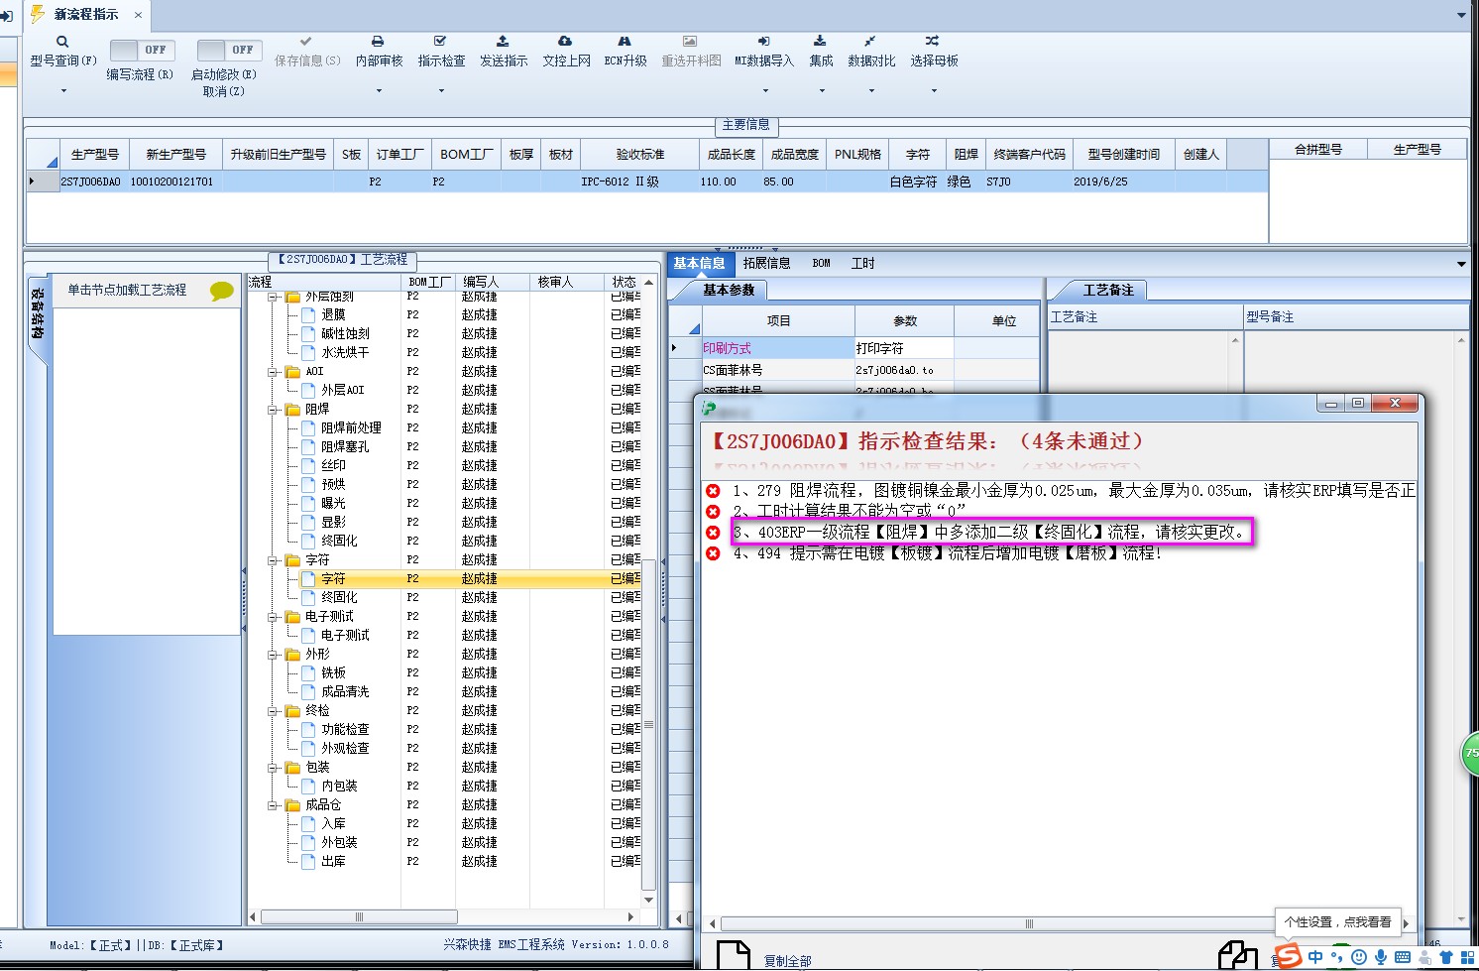Click the 文控上网 cloud upload icon

(x=565, y=42)
